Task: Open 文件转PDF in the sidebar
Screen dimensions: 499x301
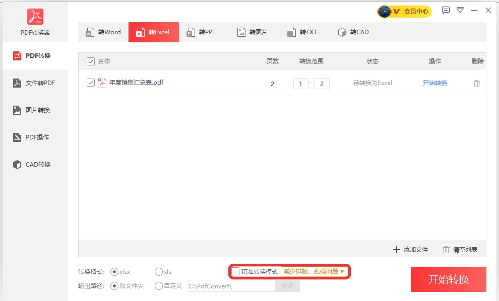Action: point(35,83)
